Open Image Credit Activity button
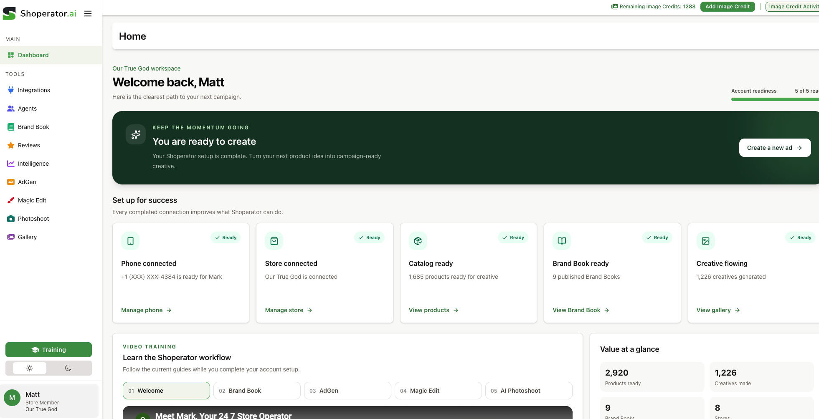This screenshot has height=419, width=819. (792, 7)
